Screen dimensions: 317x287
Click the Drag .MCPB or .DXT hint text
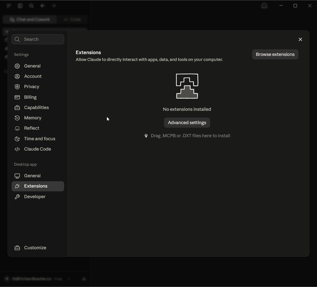(190, 136)
